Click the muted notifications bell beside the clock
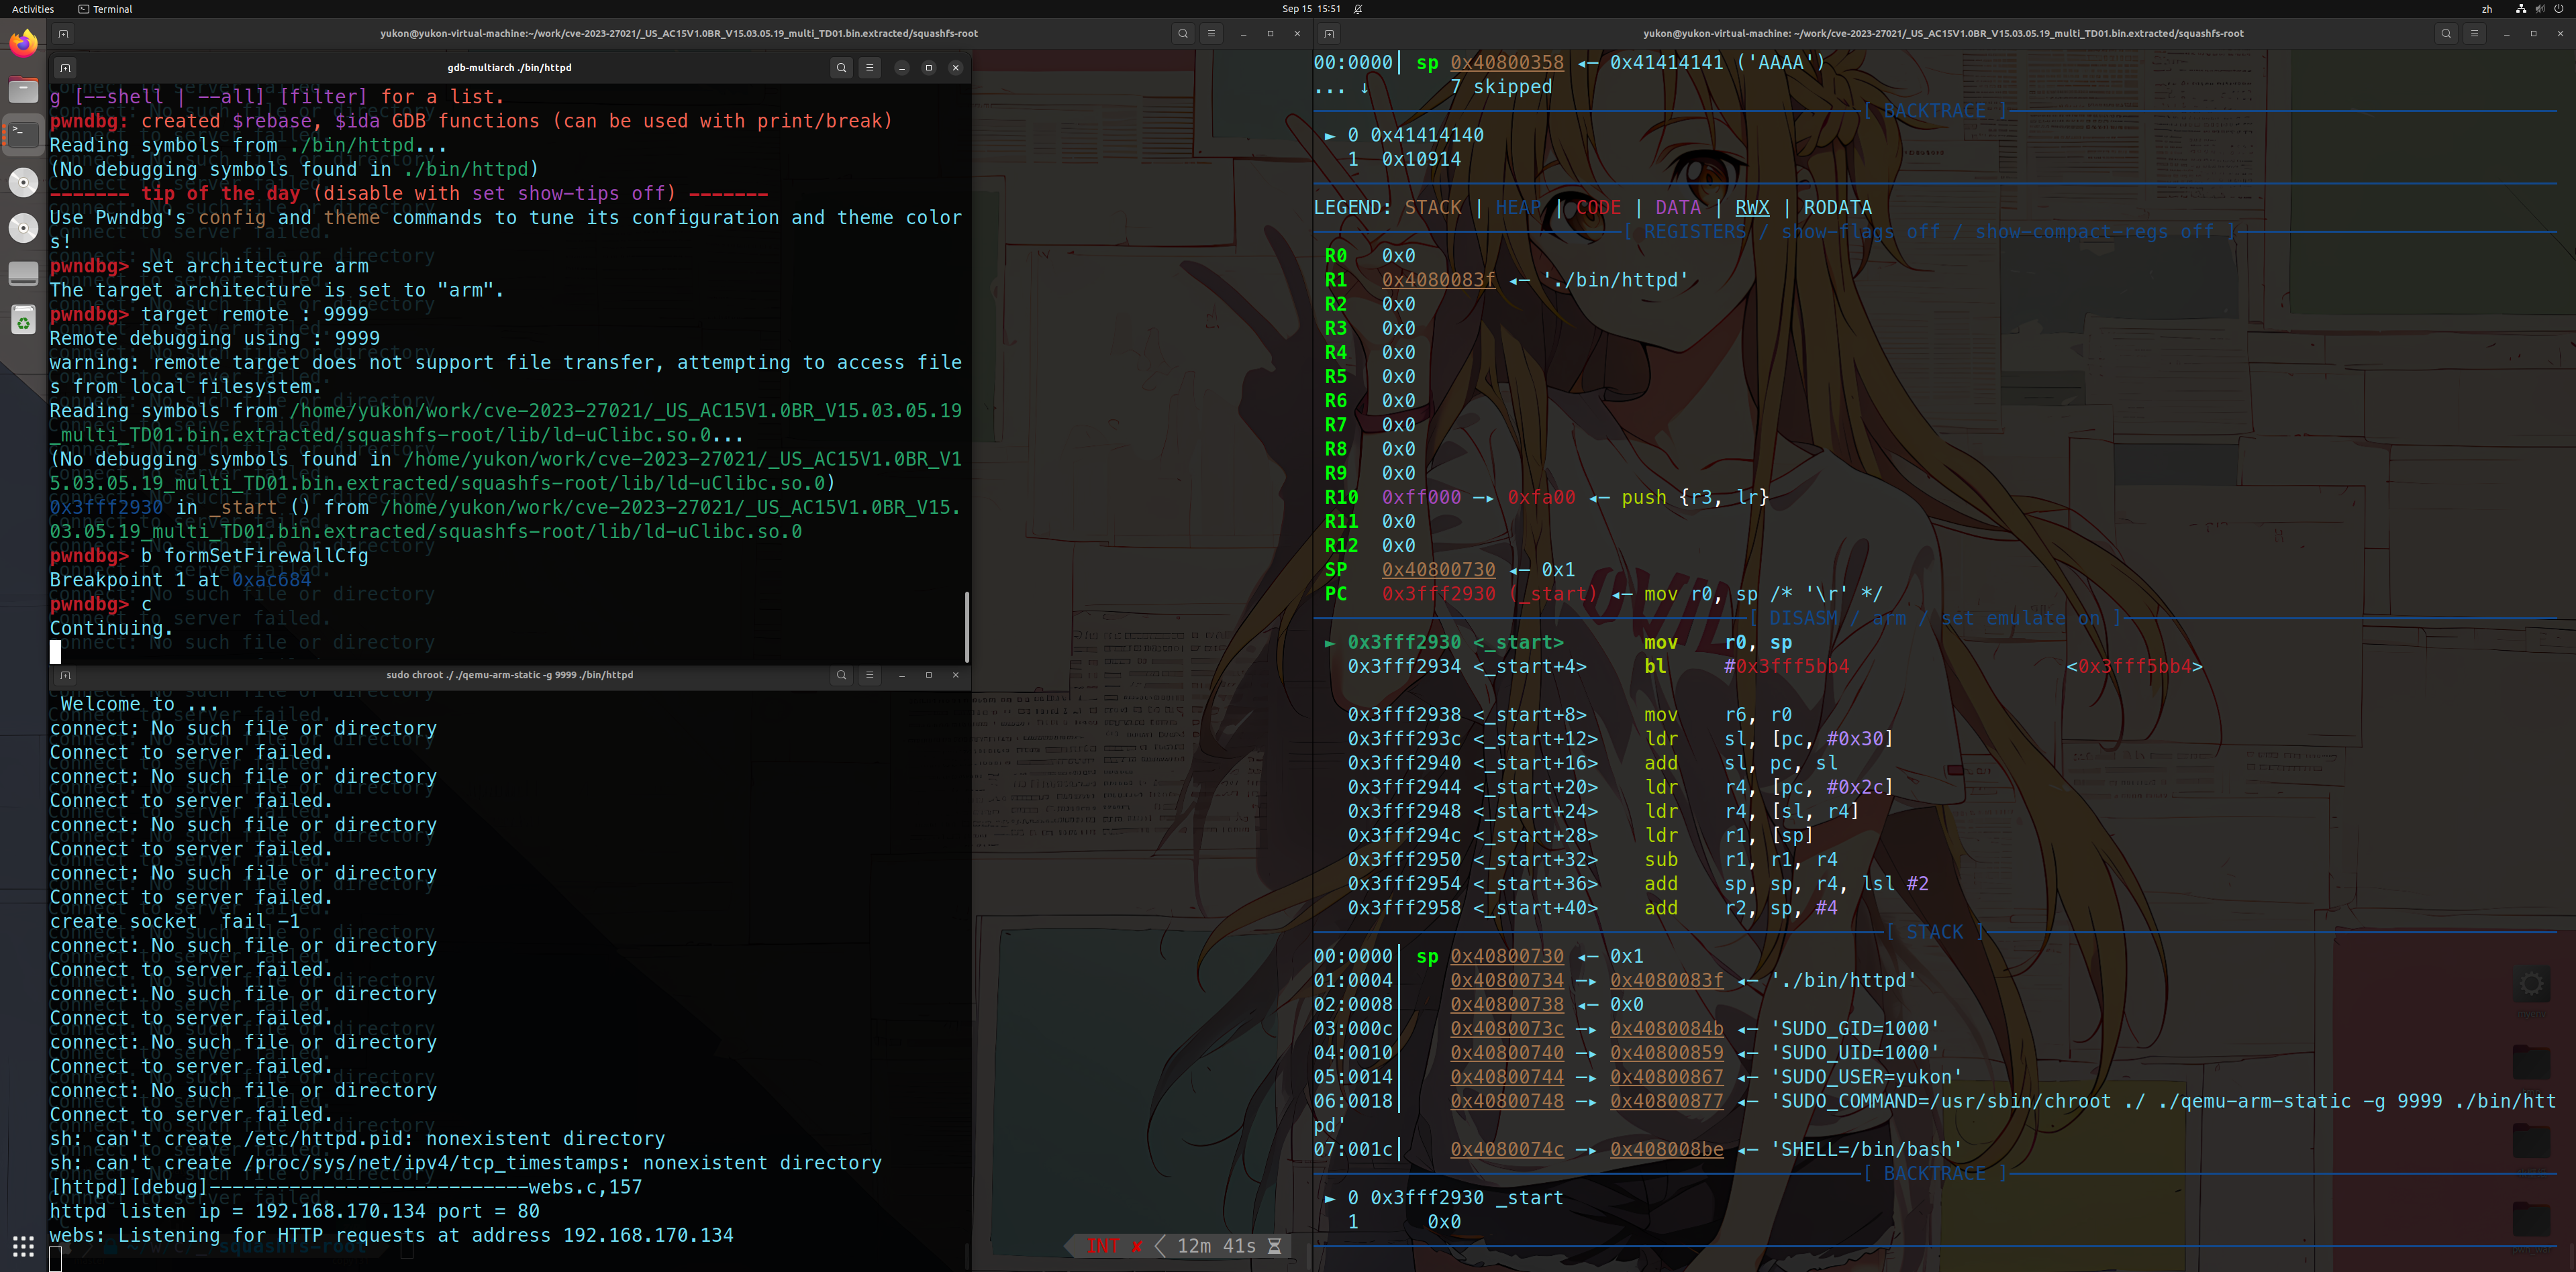This screenshot has height=1272, width=2576. 1358,9
